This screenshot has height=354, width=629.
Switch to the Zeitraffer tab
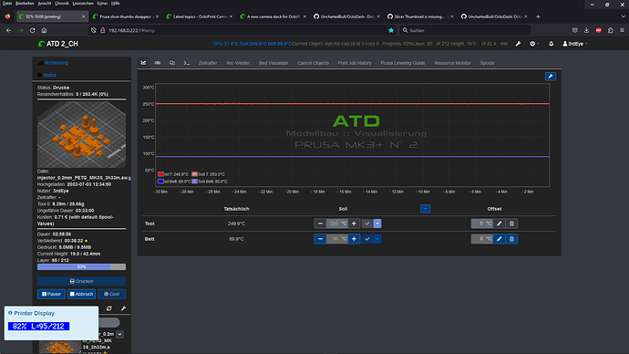click(x=208, y=63)
